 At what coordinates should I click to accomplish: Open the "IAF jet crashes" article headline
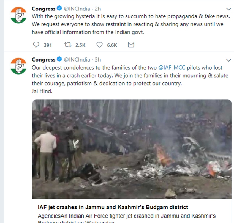point(113,207)
